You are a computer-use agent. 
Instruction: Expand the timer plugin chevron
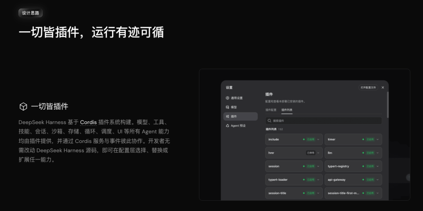(378, 140)
